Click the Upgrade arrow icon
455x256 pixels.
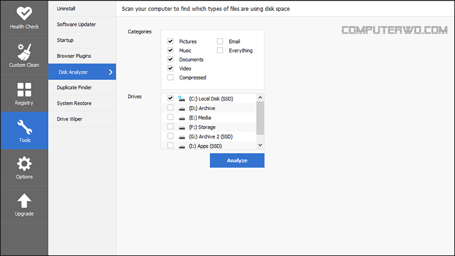click(x=24, y=201)
